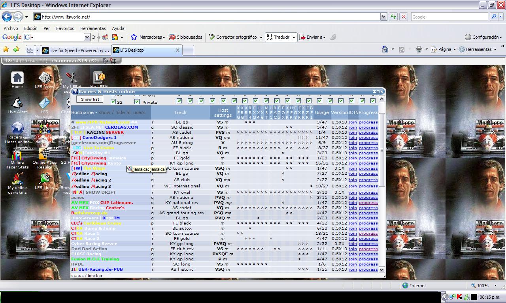This screenshot has height=303, width=506.
Task: Click the Racers & Hosts list scrollbar
Action: [381, 150]
